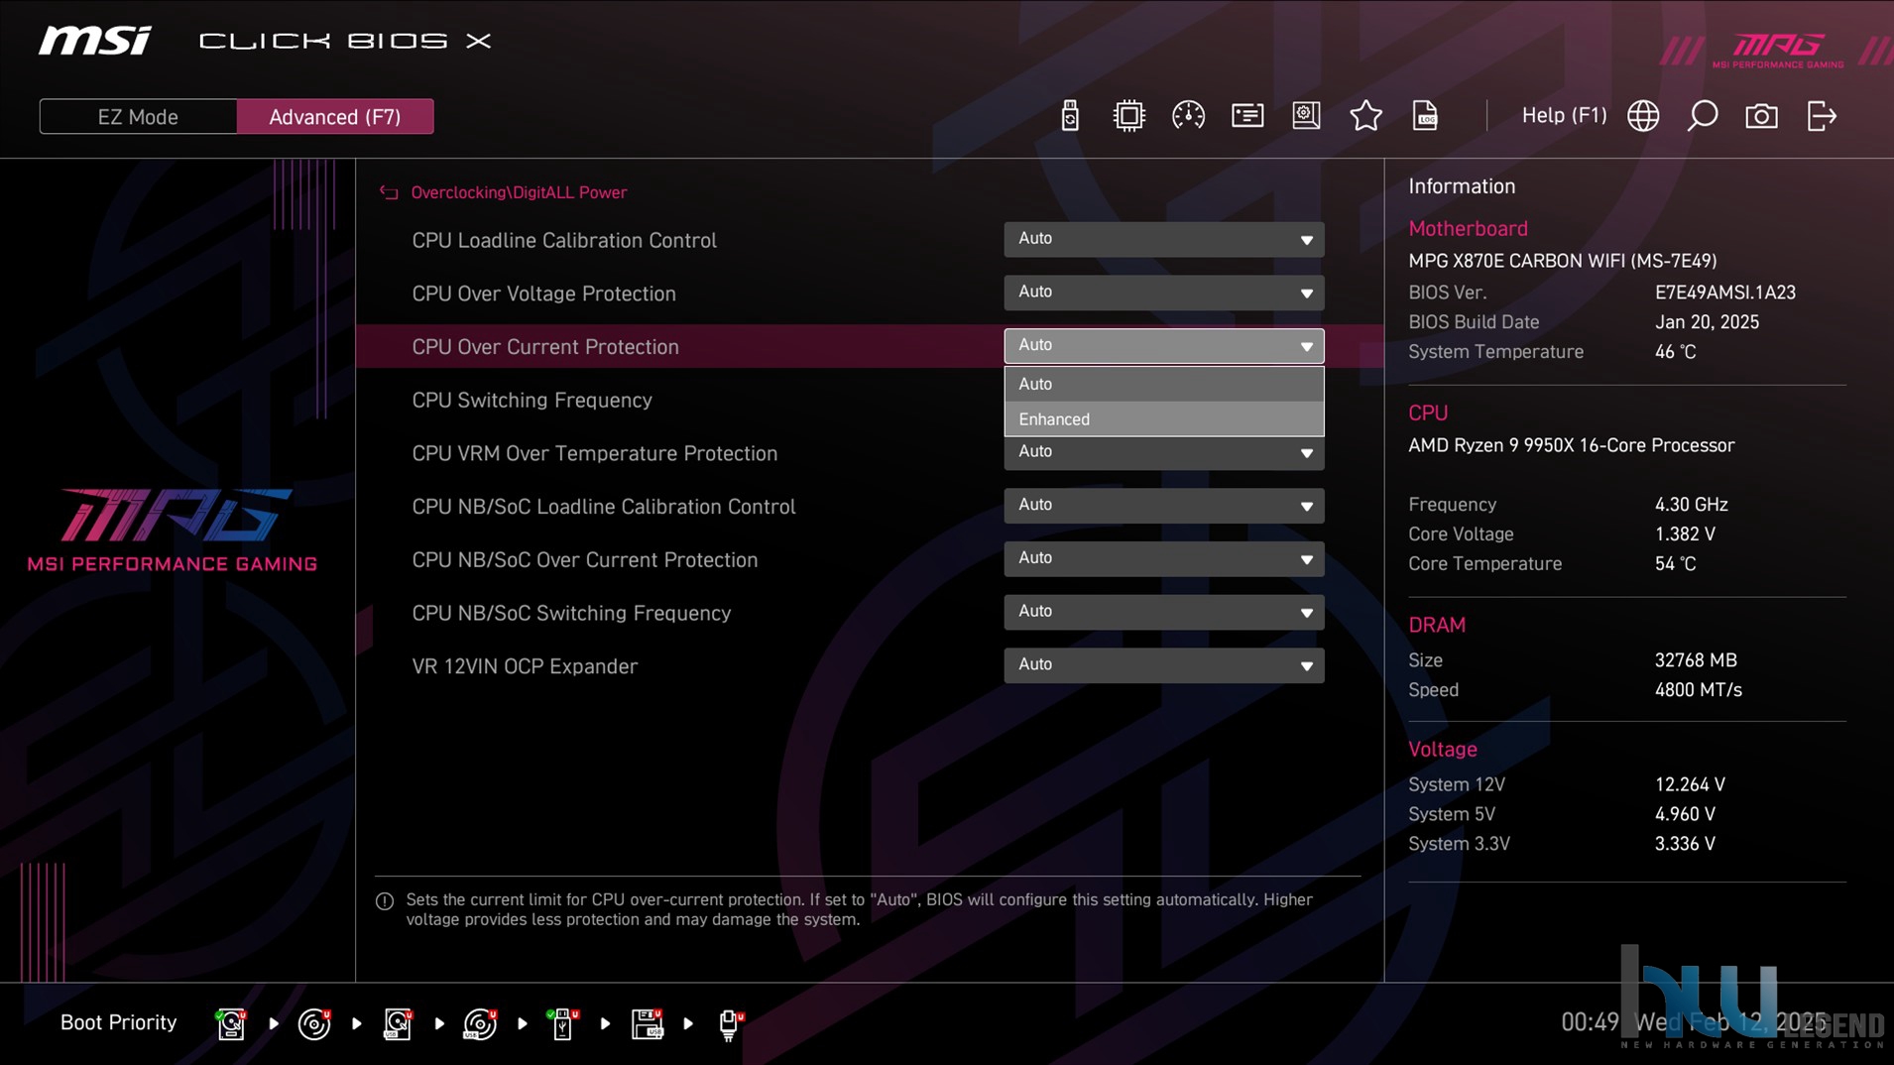Screen dimensions: 1894x1065
Task: Expand CPU NB/SoC Loadline Calibration dropdown
Action: pos(1163,506)
